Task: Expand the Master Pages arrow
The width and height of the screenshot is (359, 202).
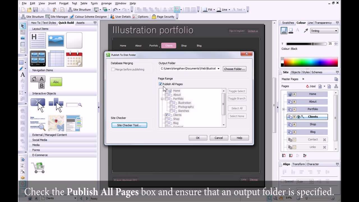Action: [303, 79]
